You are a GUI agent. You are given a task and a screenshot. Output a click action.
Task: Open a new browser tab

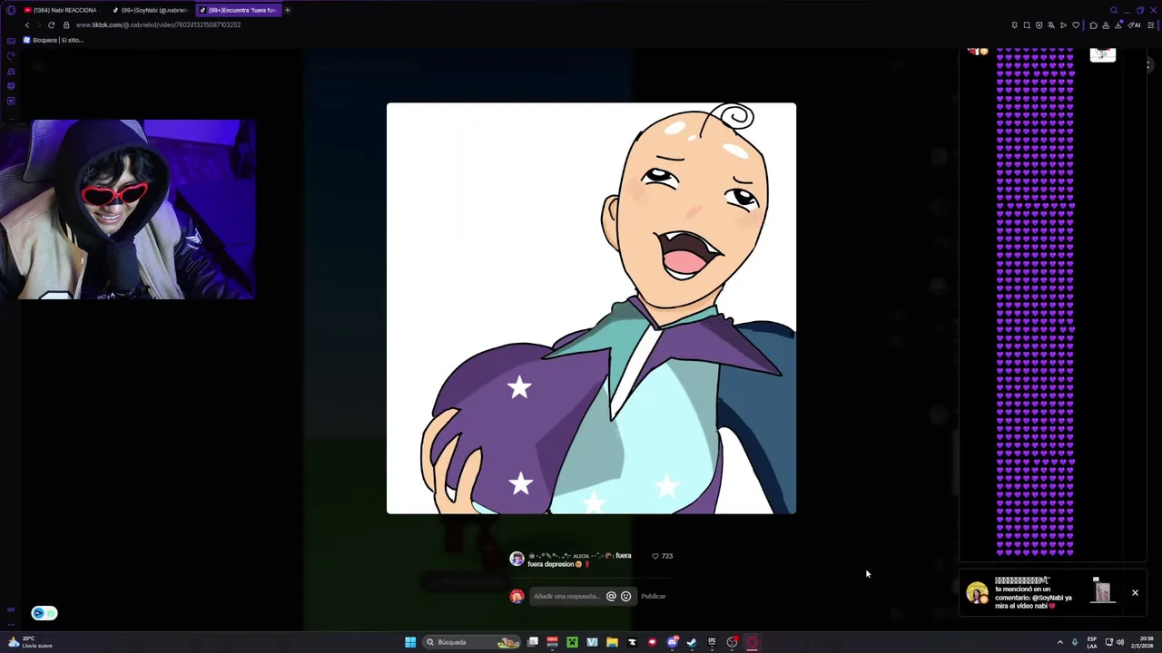[287, 10]
